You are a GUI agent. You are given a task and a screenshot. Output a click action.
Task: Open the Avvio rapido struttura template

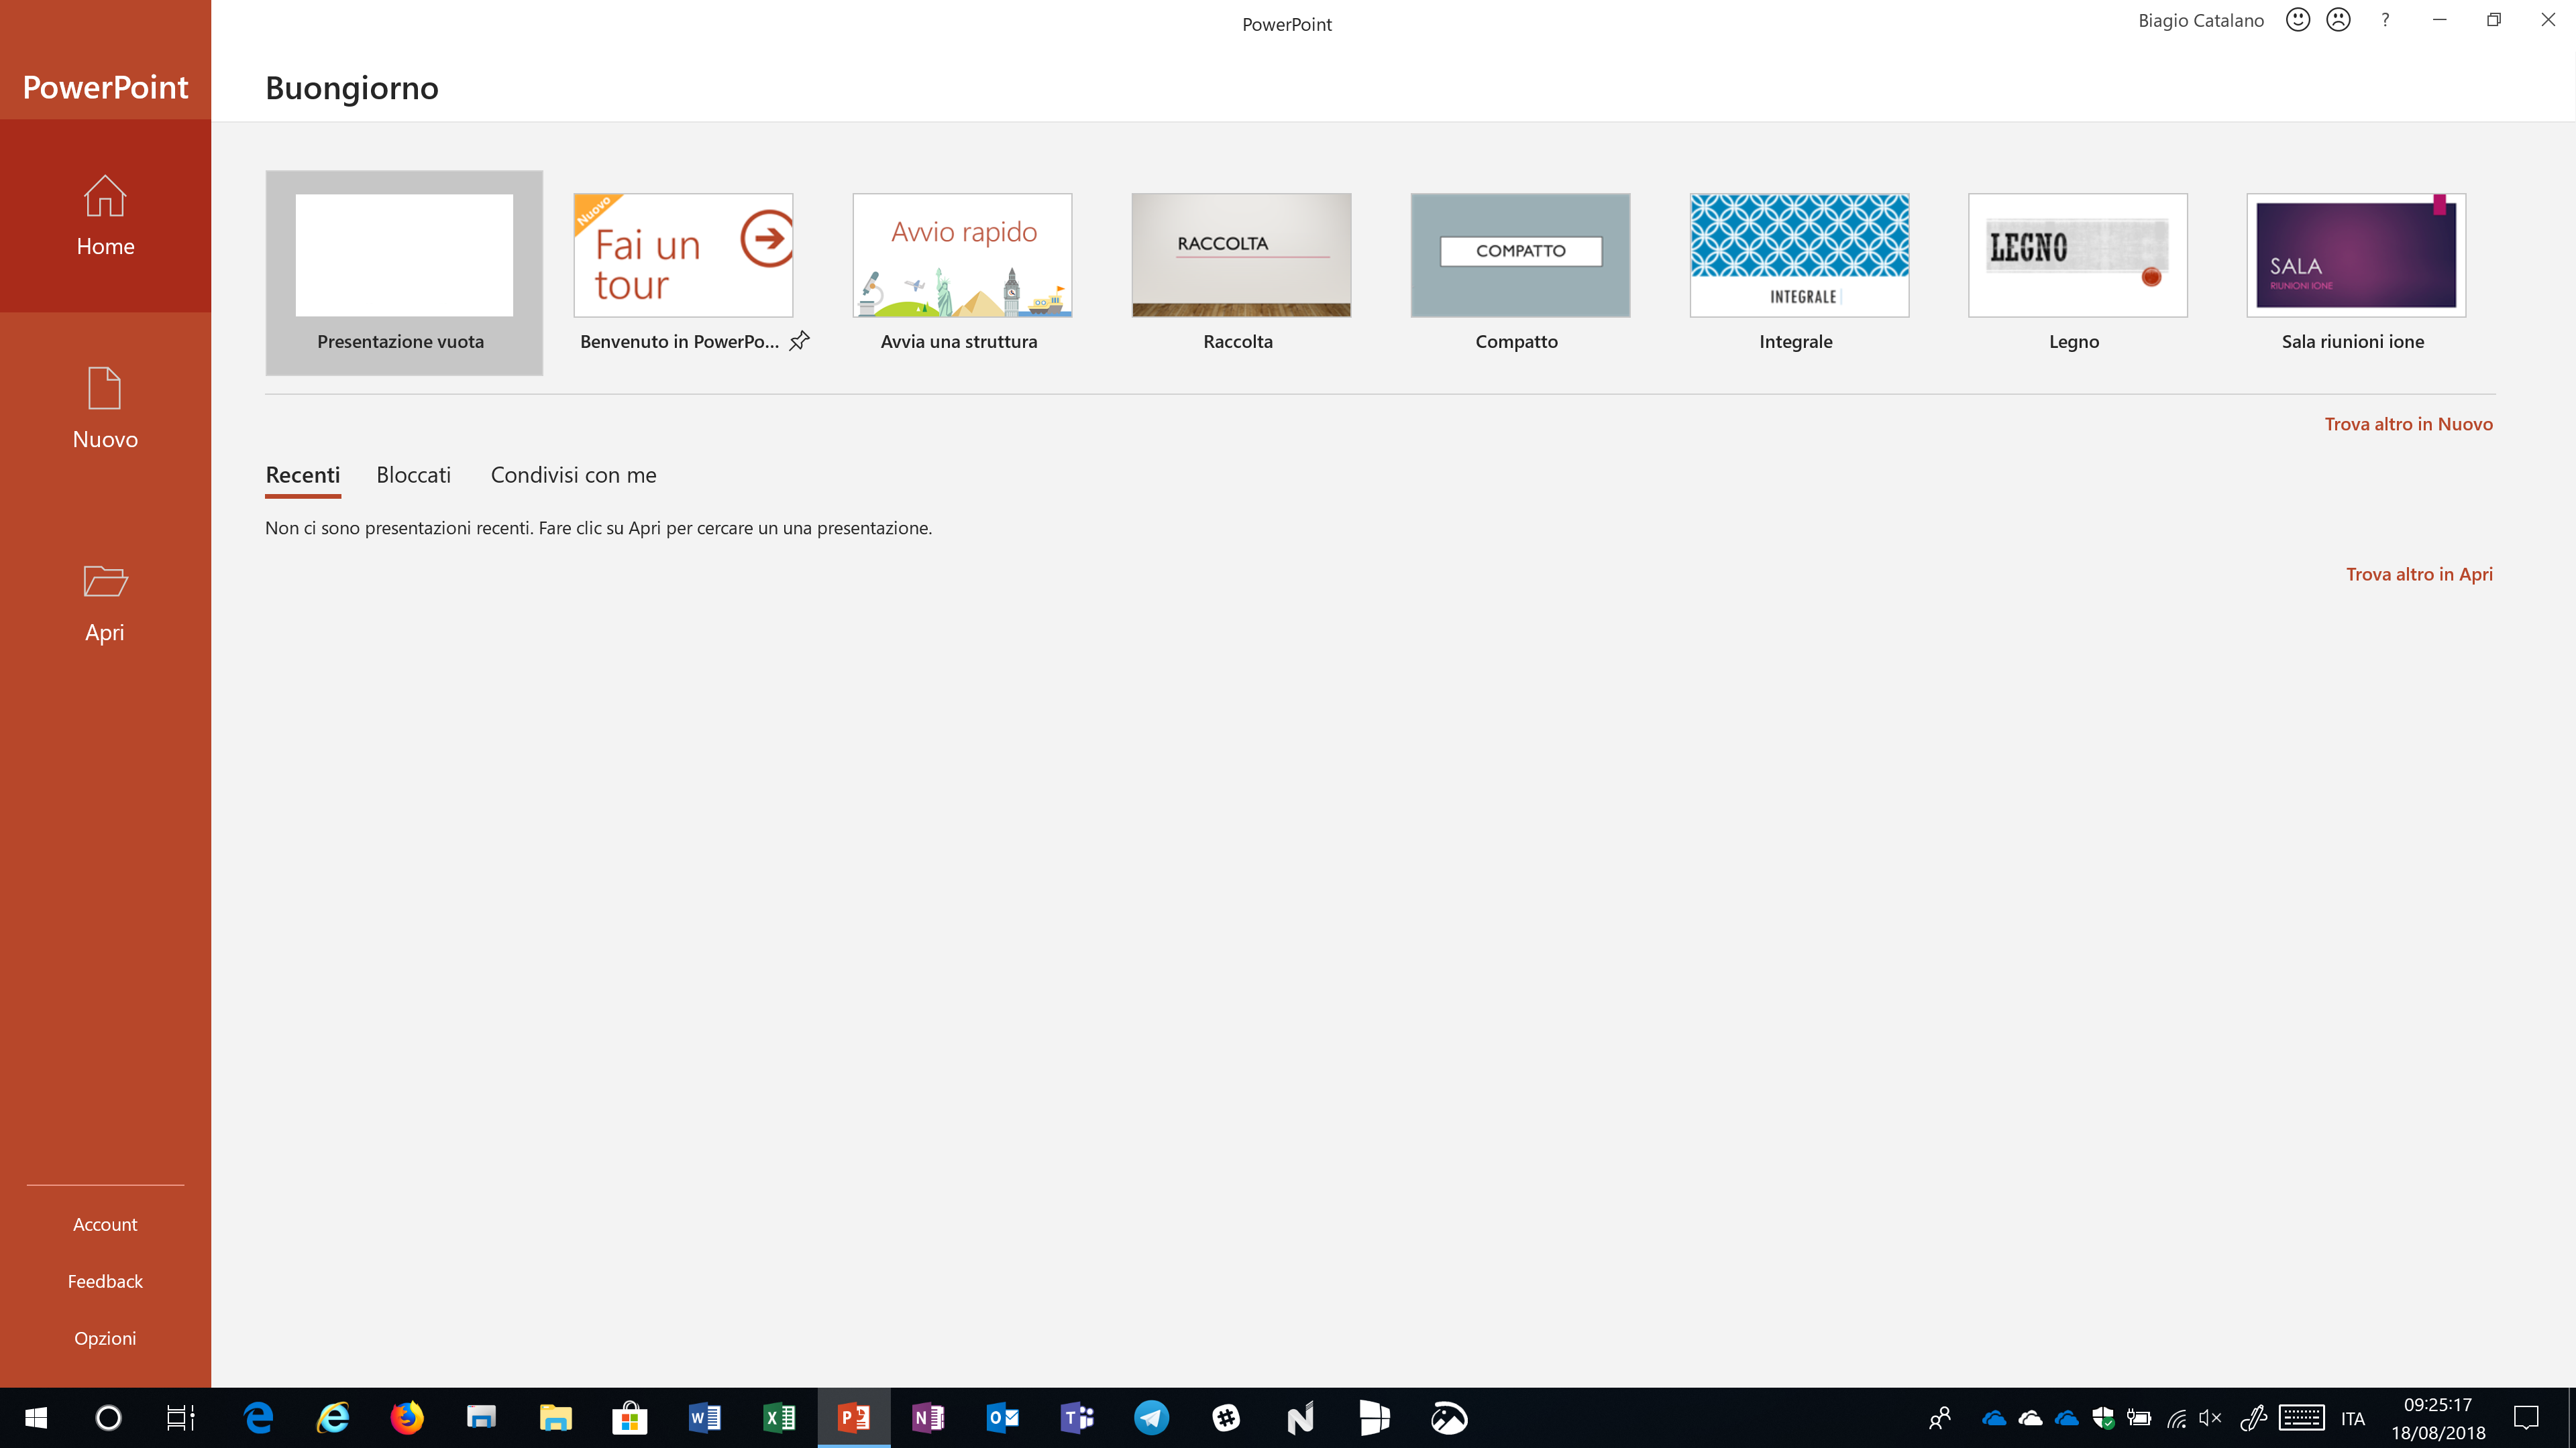coord(962,256)
